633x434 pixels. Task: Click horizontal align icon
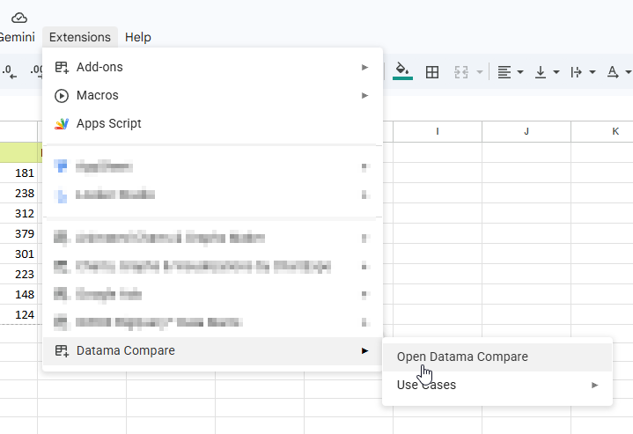504,72
